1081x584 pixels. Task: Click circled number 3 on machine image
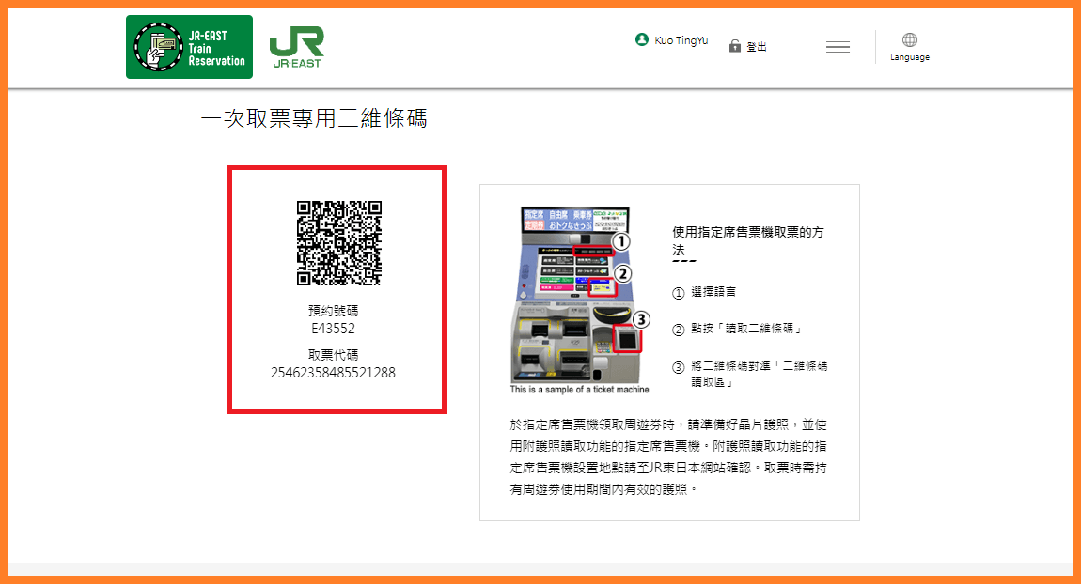(641, 319)
